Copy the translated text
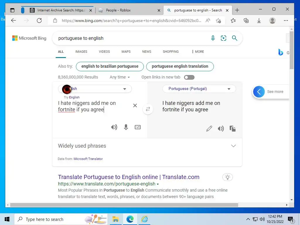The height and width of the screenshot is (225, 300). tap(233, 129)
